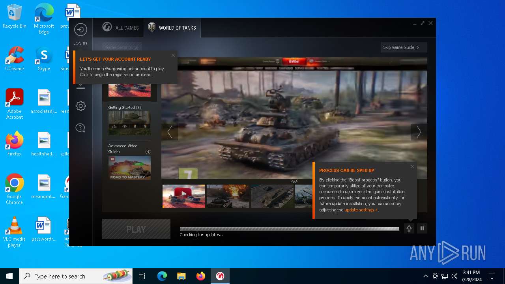Open the network icon in tray
The height and width of the screenshot is (284, 505).
click(x=445, y=276)
